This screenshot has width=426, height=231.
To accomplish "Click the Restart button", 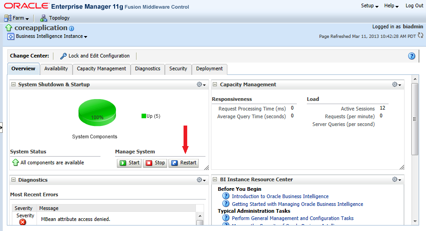I will (x=184, y=163).
